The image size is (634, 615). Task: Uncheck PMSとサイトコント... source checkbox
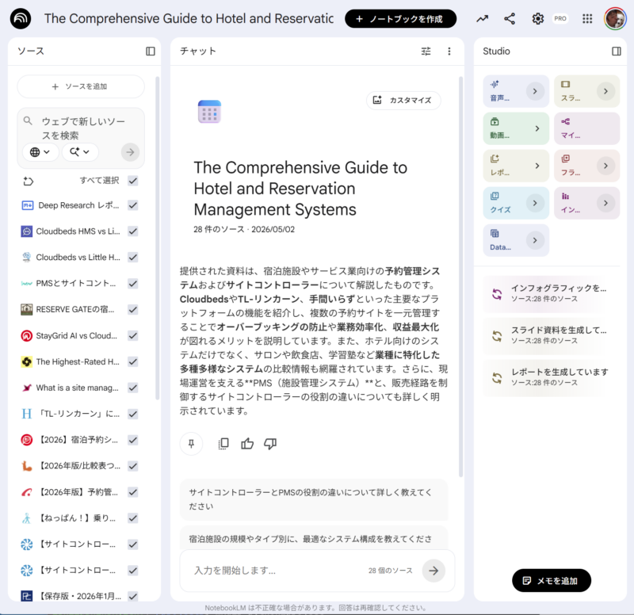point(133,284)
